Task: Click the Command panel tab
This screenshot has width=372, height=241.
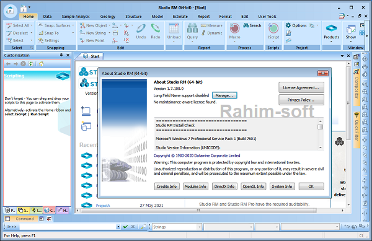Action: [21, 219]
